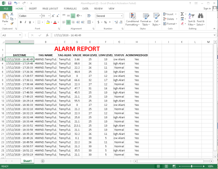Switch to the INSERT tab
Screen dimensions: 218x169
[33, 9]
